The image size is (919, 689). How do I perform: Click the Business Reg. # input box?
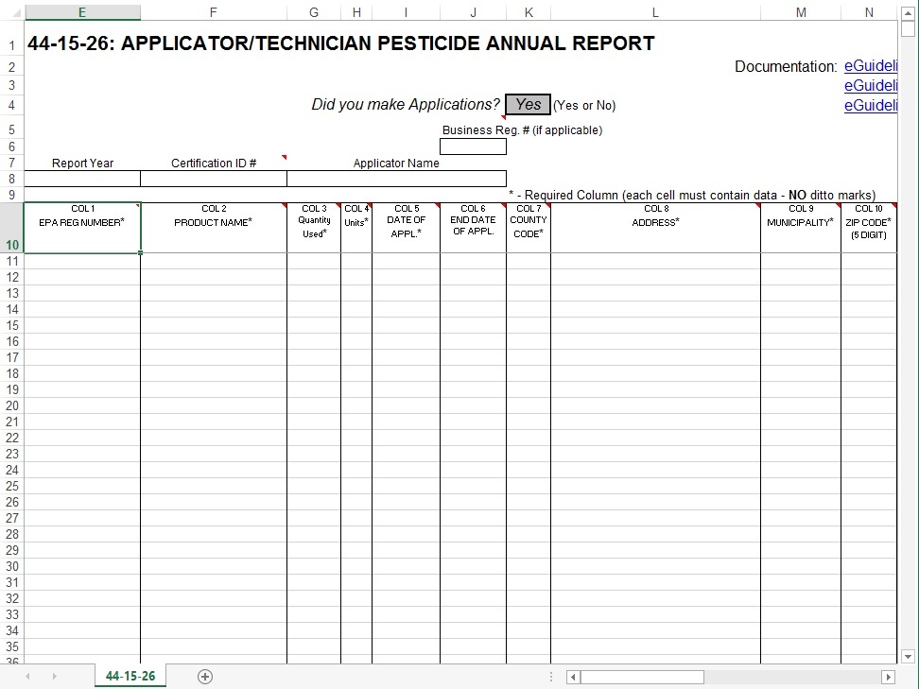(x=473, y=146)
